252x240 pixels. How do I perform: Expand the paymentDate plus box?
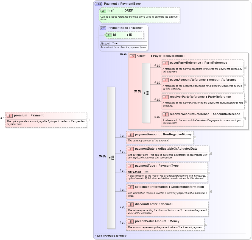point(210,153)
